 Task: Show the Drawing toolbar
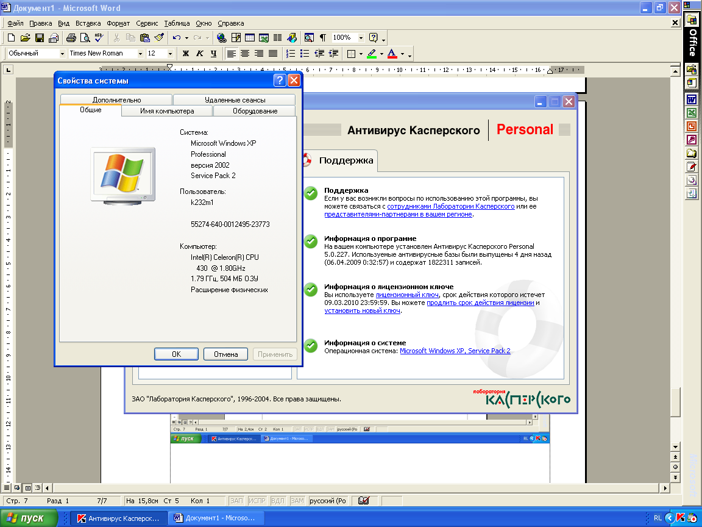pyautogui.click(x=292, y=38)
